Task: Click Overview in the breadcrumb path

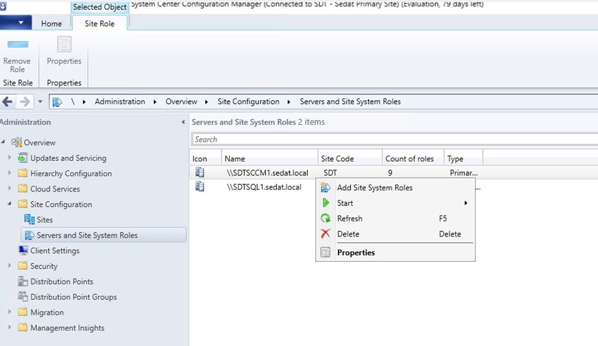Action: click(181, 101)
